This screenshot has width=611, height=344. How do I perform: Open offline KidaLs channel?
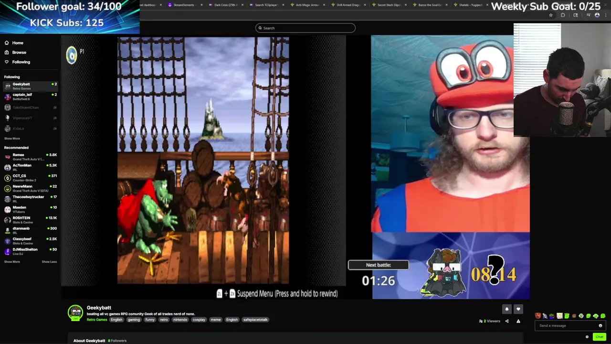pyautogui.click(x=30, y=129)
